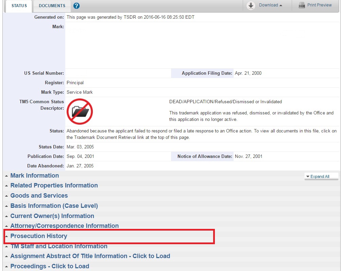This screenshot has width=341, height=271.
Task: Switch to the STATUS tab
Action: tap(19, 6)
